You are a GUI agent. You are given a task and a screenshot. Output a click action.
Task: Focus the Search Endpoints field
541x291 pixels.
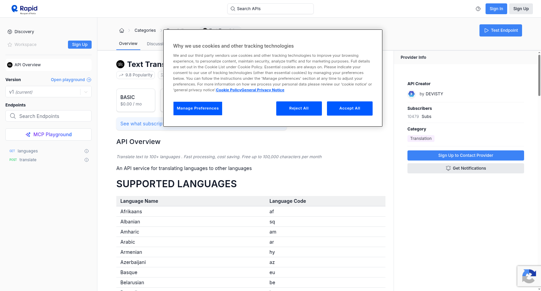48,116
